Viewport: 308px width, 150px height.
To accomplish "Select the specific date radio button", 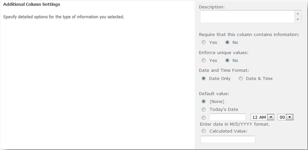I will coord(204,118).
